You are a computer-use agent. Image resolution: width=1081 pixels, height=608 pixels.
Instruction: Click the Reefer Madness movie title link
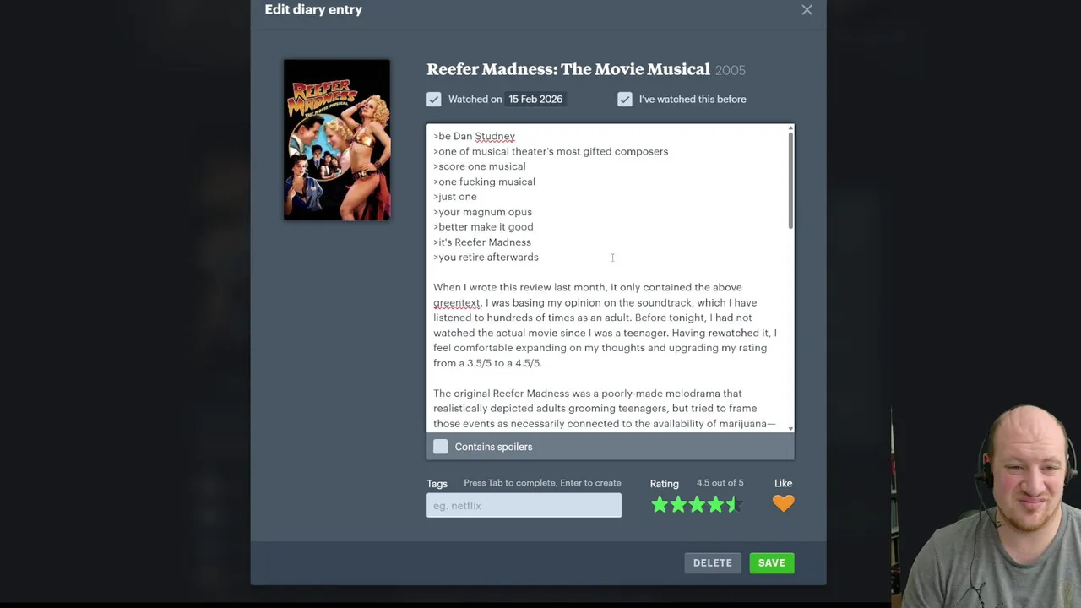[x=568, y=69]
